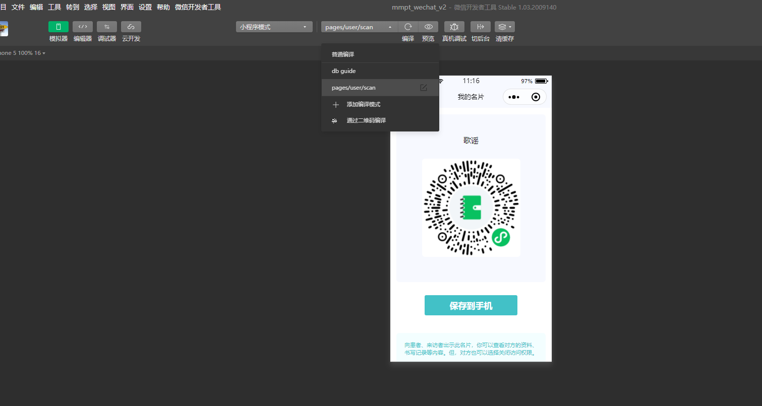Open the cloud development console
762x406 pixels.
[x=131, y=27]
